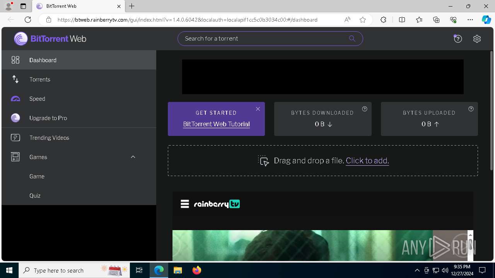Add page to favorites star
This screenshot has width=495, height=278.
pos(363,20)
